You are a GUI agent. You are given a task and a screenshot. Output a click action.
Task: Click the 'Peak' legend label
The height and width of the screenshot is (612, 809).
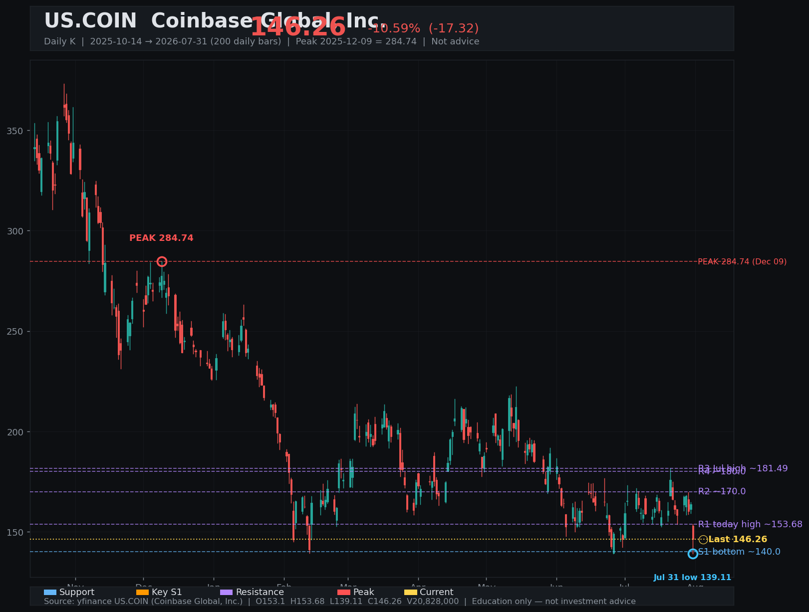coord(364,593)
